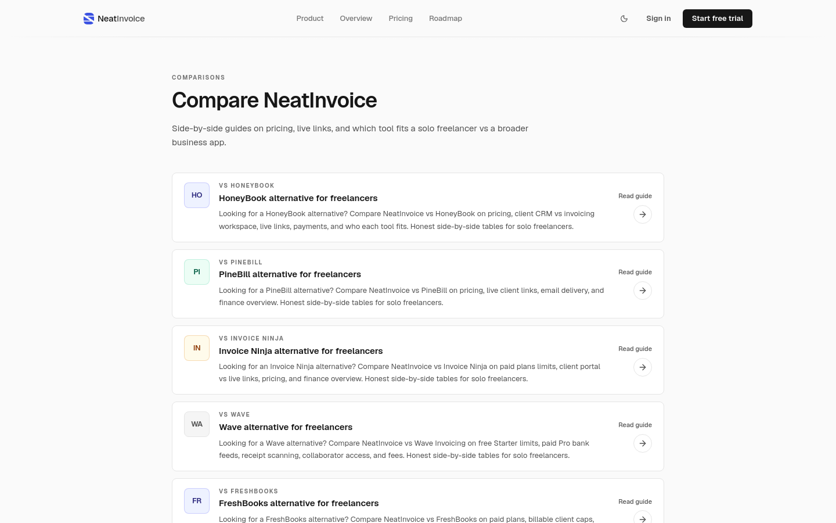Click the FR FreshBooks badge icon
The width and height of the screenshot is (836, 523).
[197, 501]
